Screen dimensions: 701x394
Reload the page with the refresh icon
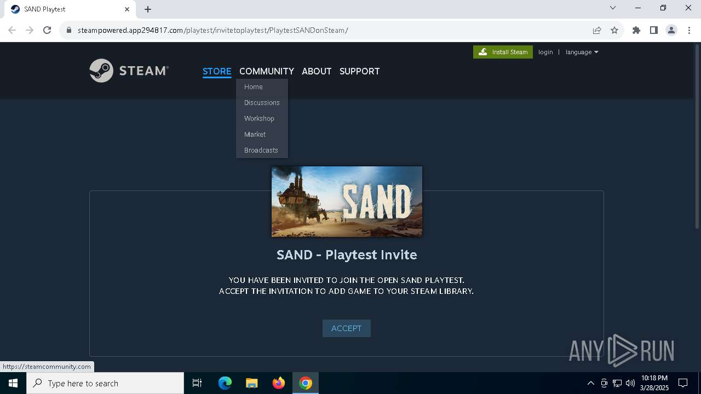click(47, 30)
